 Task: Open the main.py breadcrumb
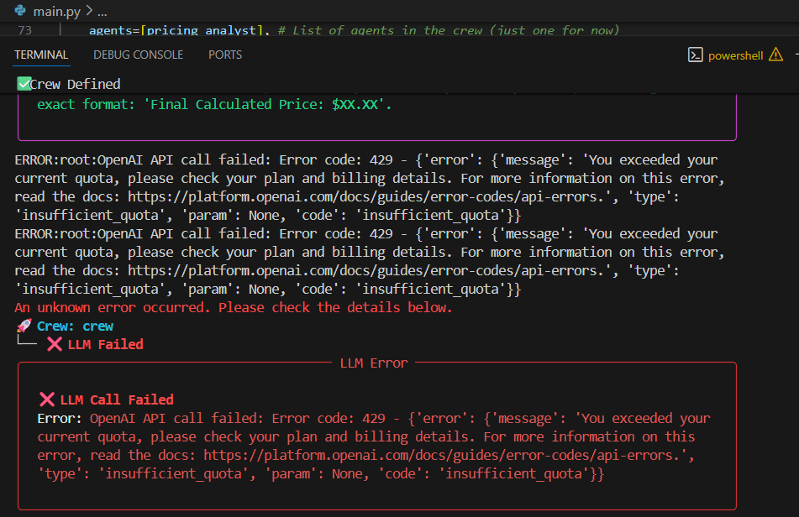[56, 11]
